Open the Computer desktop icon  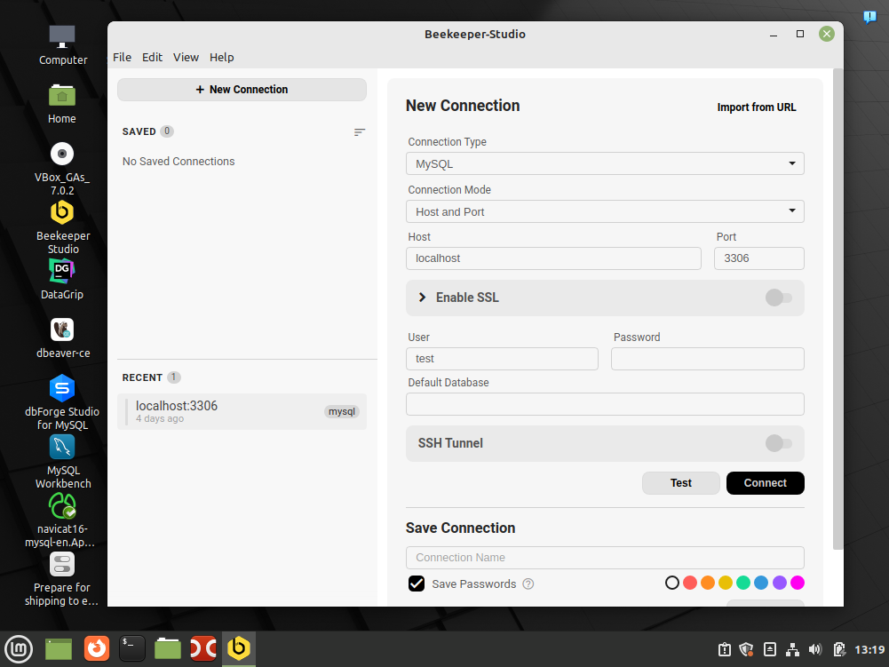[x=62, y=44]
